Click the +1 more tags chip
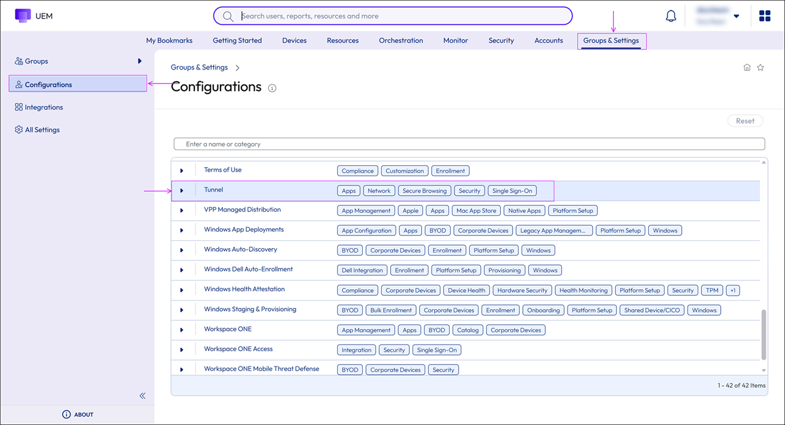Viewport: 785px width, 425px height. (733, 290)
